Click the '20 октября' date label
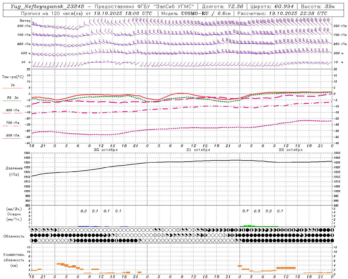 pyautogui.click(x=106, y=150)
